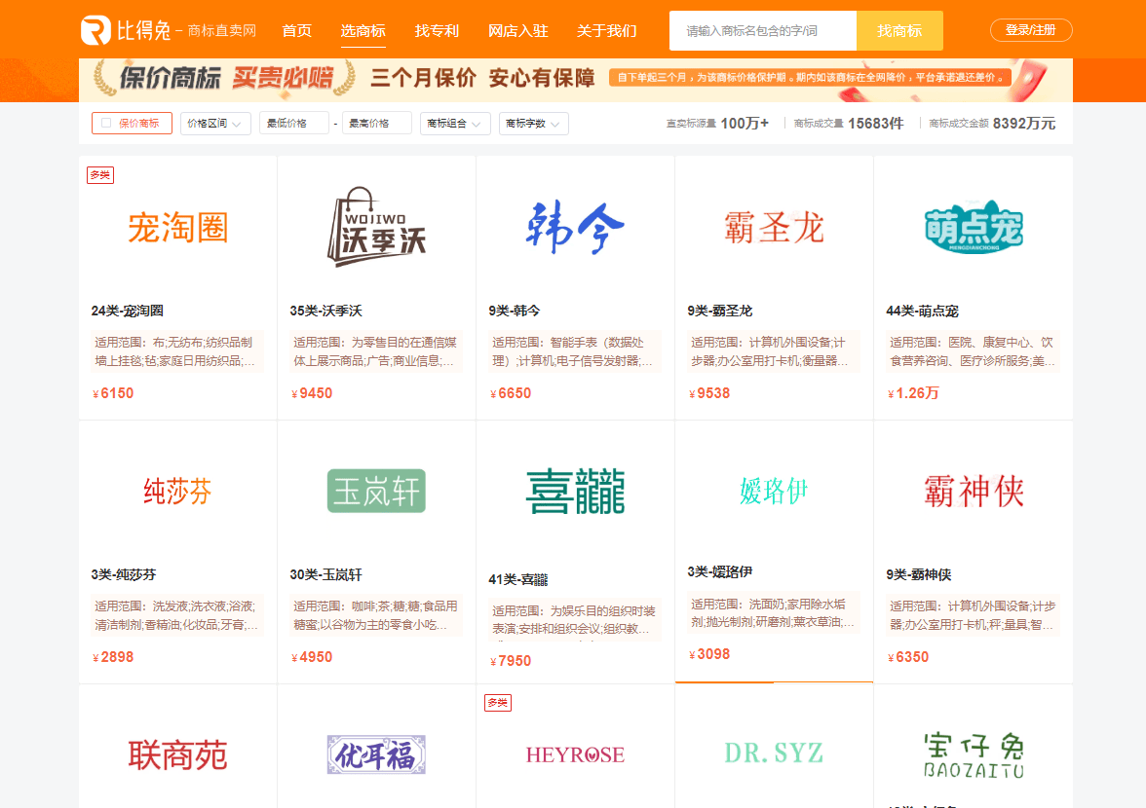Click the ¥9538 price
This screenshot has height=808, width=1146.
(x=709, y=393)
